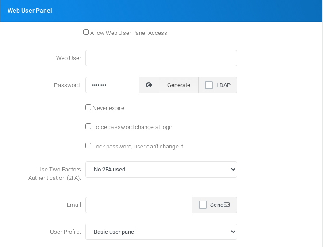Enable Allow Web User Panel Access
The width and height of the screenshot is (323, 247).
pos(86,32)
